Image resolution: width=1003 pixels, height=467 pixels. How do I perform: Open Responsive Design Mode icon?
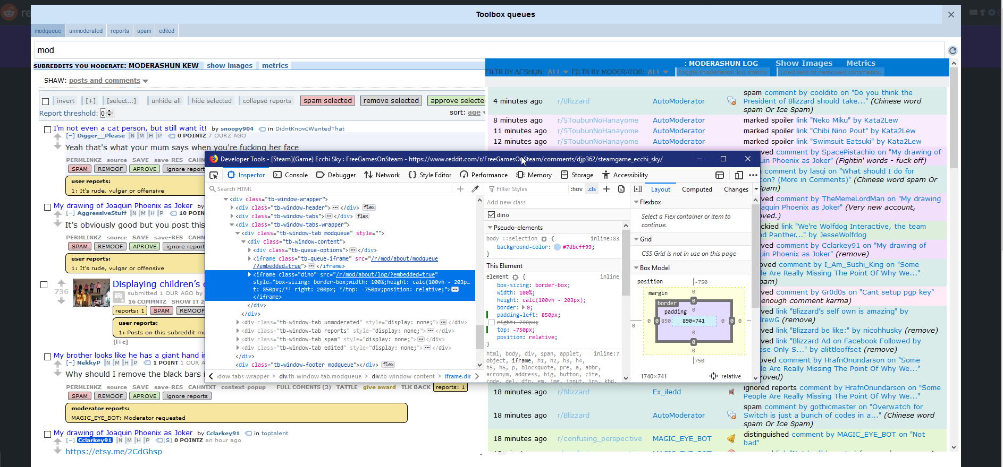pyautogui.click(x=739, y=175)
